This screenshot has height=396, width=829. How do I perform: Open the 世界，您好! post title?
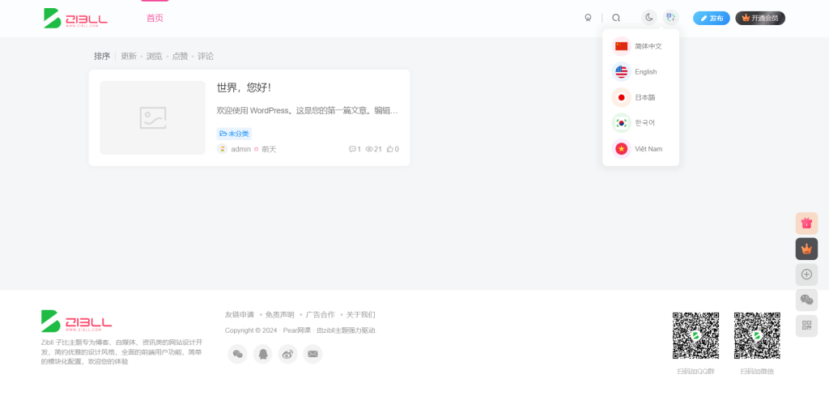[x=244, y=87]
